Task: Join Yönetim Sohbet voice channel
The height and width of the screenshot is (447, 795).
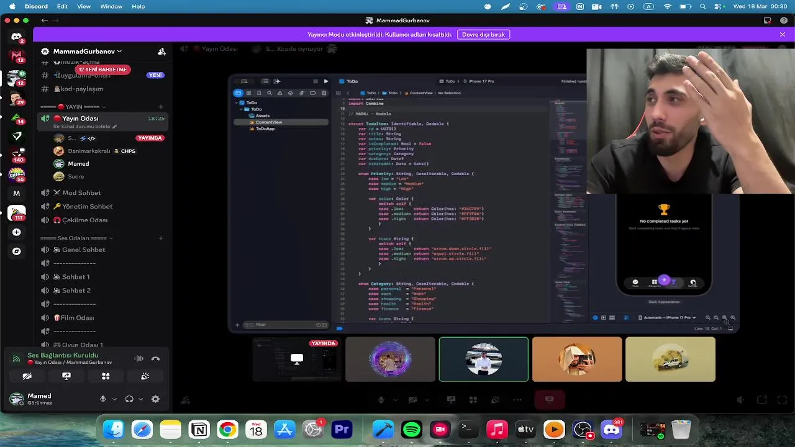Action: click(x=102, y=207)
